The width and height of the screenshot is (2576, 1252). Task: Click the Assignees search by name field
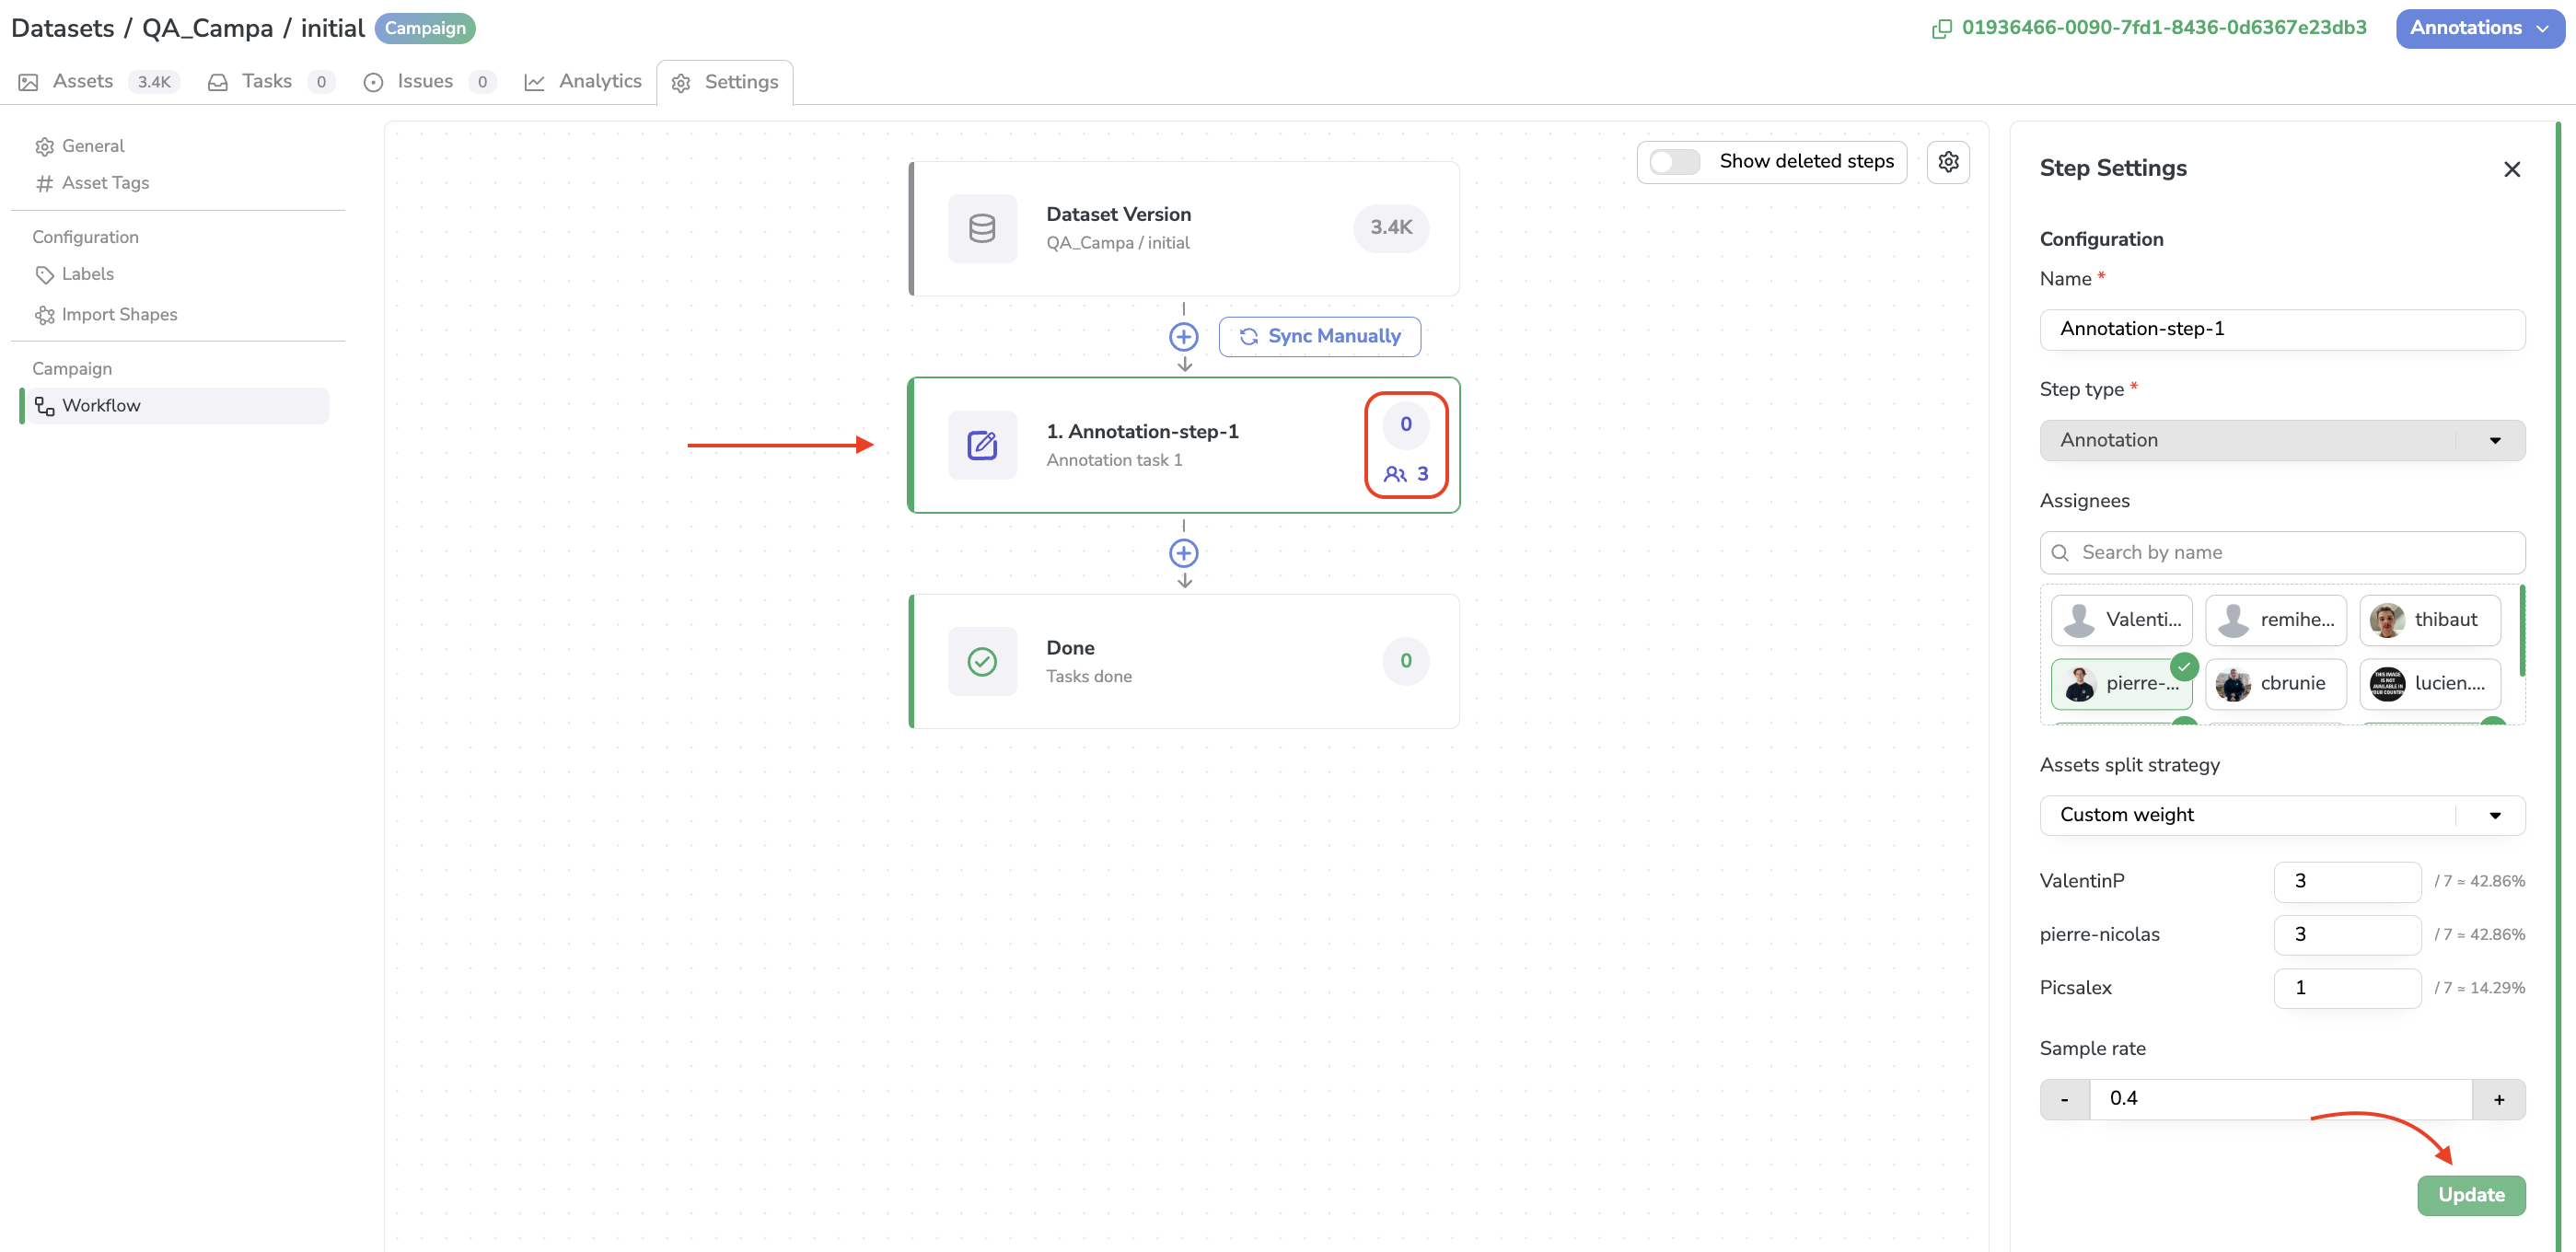2282,551
